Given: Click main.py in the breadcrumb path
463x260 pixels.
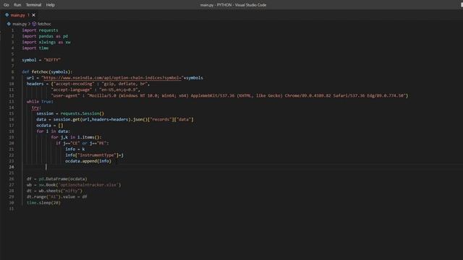Looking at the screenshot, I should click(20, 24).
